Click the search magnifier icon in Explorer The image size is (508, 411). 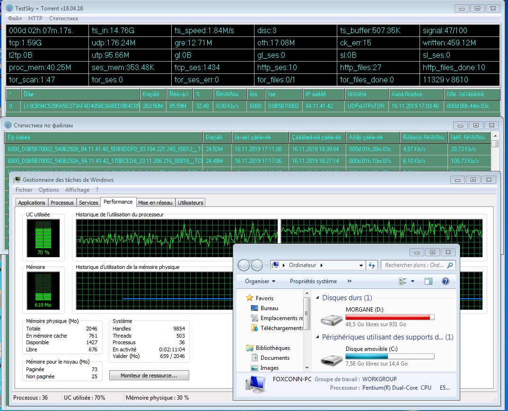coord(450,266)
